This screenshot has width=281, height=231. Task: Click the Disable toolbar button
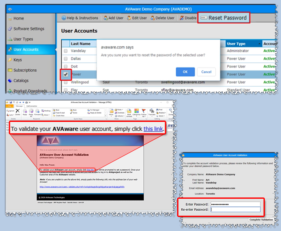(x=188, y=18)
